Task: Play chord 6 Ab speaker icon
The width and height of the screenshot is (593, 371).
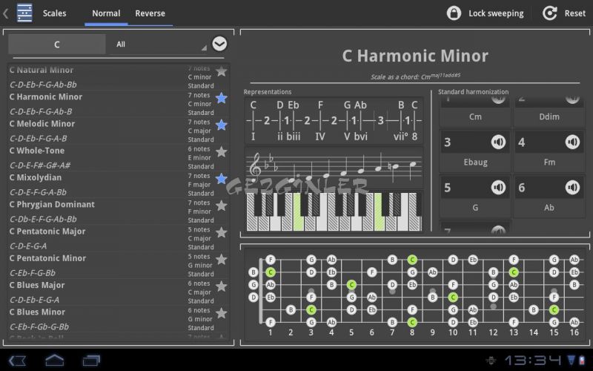Action: (x=572, y=187)
